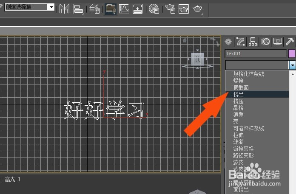This screenshot has width=296, height=194.
Task: Toggle the Graphite Modeling ribbon icon
Action: [111, 9]
